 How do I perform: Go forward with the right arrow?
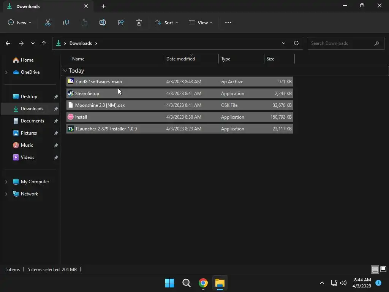point(21,43)
